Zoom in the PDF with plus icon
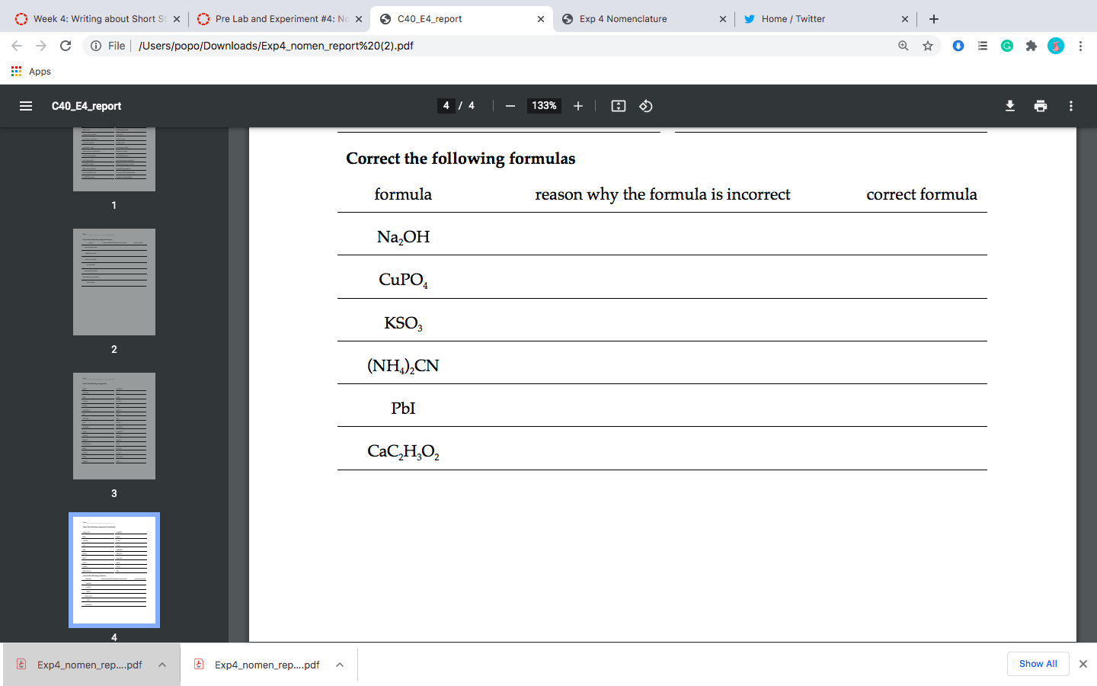 pyautogui.click(x=578, y=106)
